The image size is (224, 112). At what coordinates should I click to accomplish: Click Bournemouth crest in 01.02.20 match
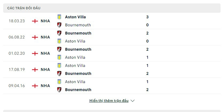tap(59, 49)
